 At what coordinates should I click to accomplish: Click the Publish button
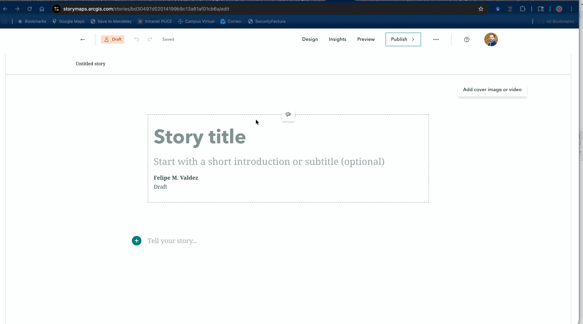pos(403,39)
